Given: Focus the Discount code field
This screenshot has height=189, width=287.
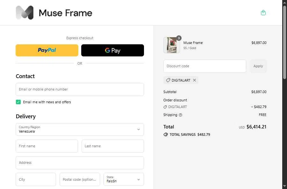Looking at the screenshot, I should (204, 66).
